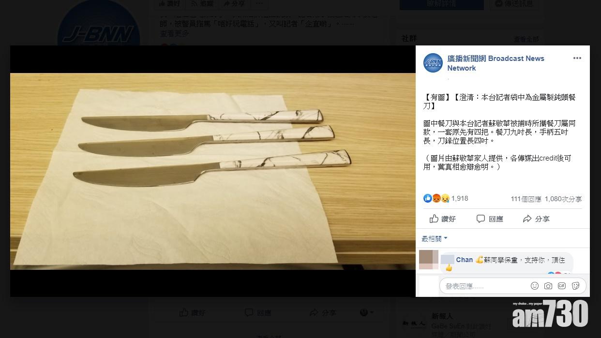Expand the 最相關 comment sorting dropdown
The width and height of the screenshot is (601, 338).
435,239
